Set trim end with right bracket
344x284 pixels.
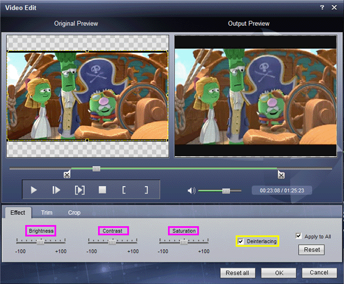click(x=146, y=190)
